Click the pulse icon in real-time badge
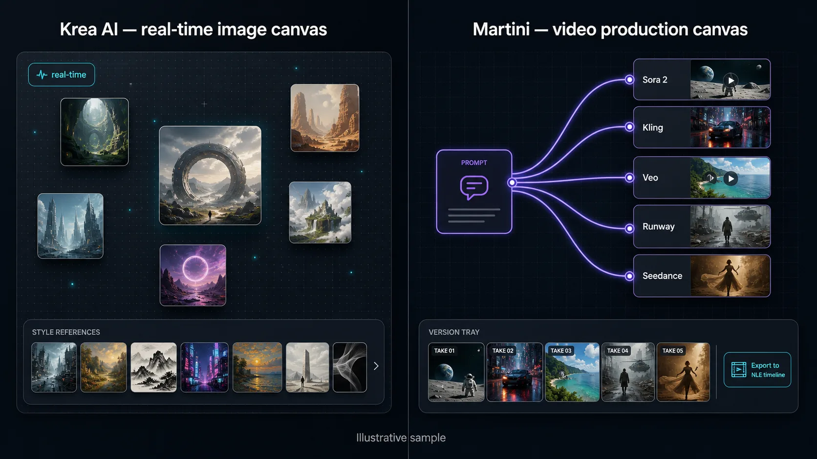817x459 pixels. click(x=42, y=75)
